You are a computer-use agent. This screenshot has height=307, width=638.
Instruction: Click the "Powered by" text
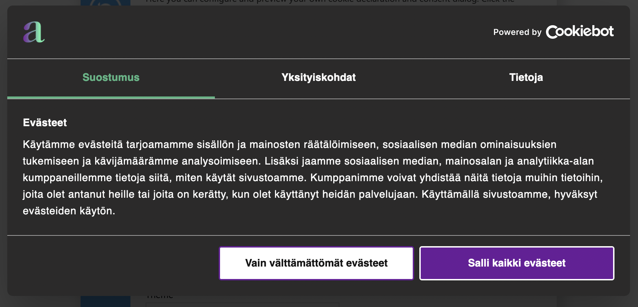pos(517,32)
